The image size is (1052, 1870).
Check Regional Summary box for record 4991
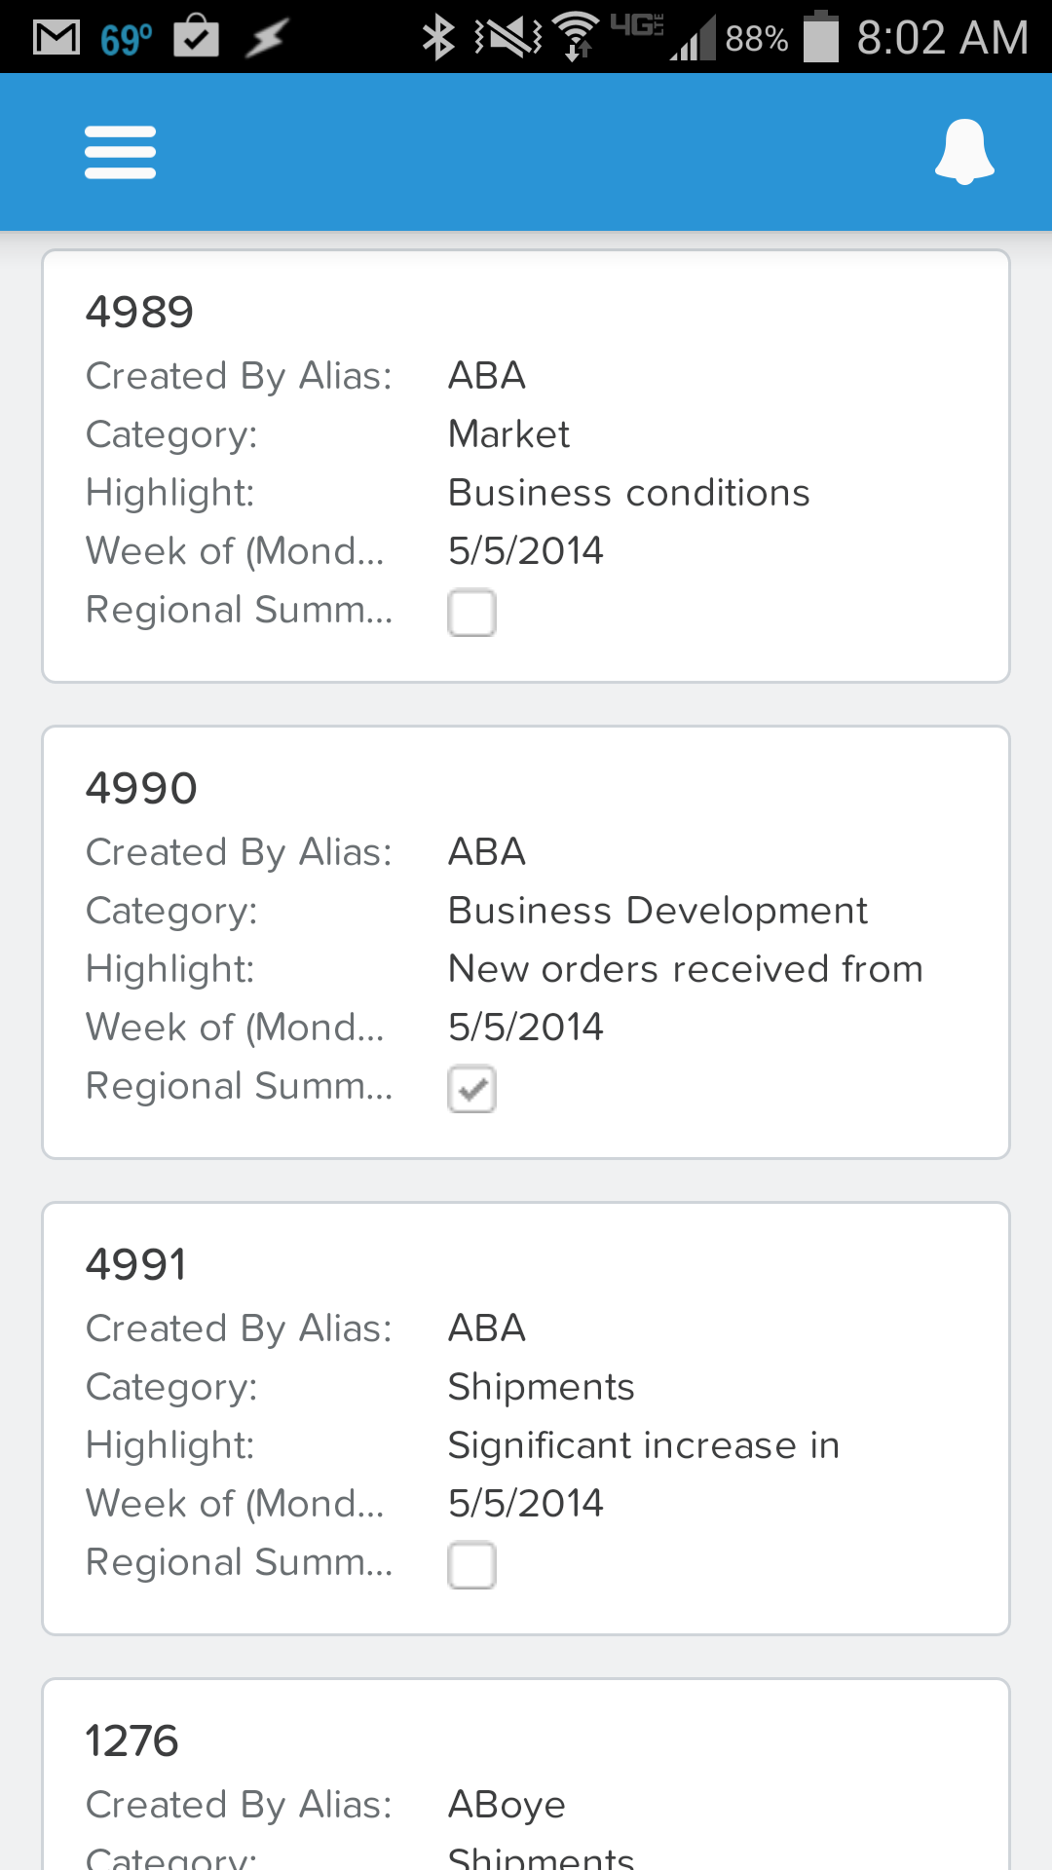[x=471, y=1565]
